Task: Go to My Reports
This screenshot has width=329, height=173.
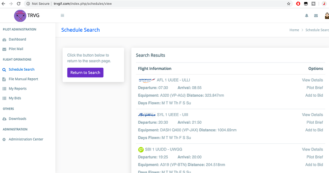Action: [x=18, y=89]
